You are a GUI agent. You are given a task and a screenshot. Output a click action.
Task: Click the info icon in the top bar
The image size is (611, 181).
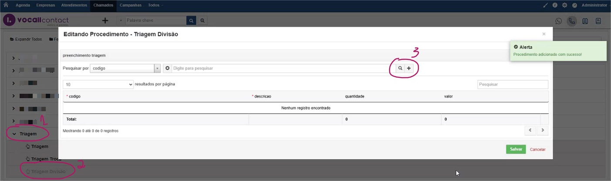click(x=555, y=5)
